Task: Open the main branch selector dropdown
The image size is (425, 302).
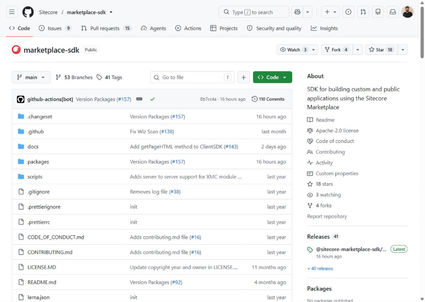Action: click(31, 77)
